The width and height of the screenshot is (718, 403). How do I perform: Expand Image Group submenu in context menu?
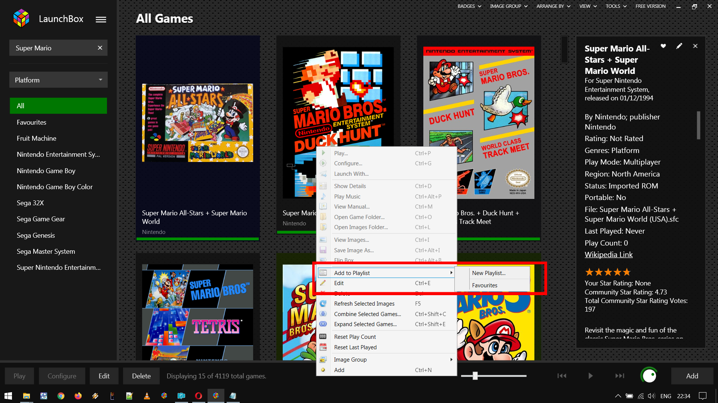[386, 359]
